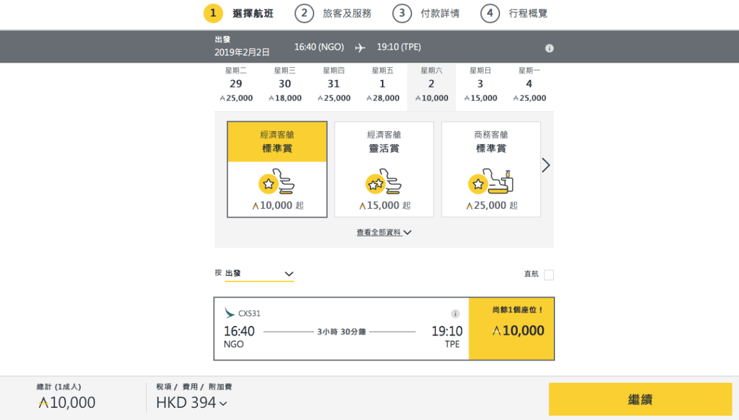Go to step 4 行程概覽
Viewport: 739px width, 420px height.
tap(515, 13)
